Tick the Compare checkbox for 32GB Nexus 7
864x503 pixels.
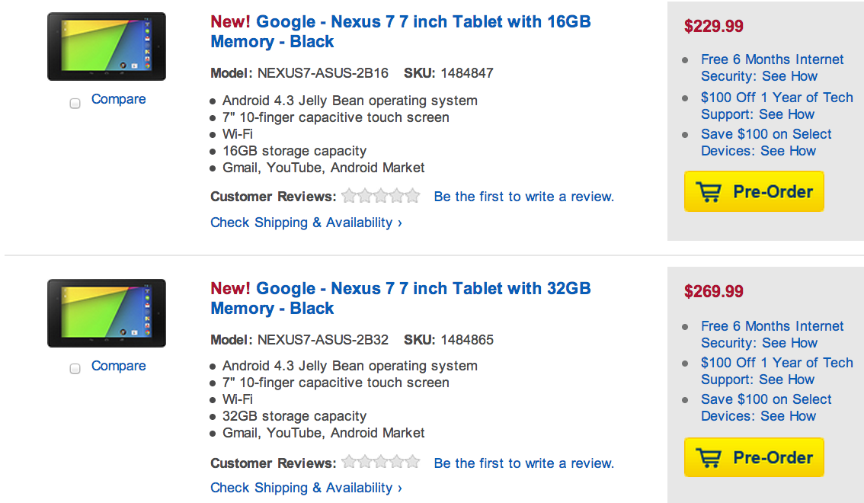click(x=75, y=369)
